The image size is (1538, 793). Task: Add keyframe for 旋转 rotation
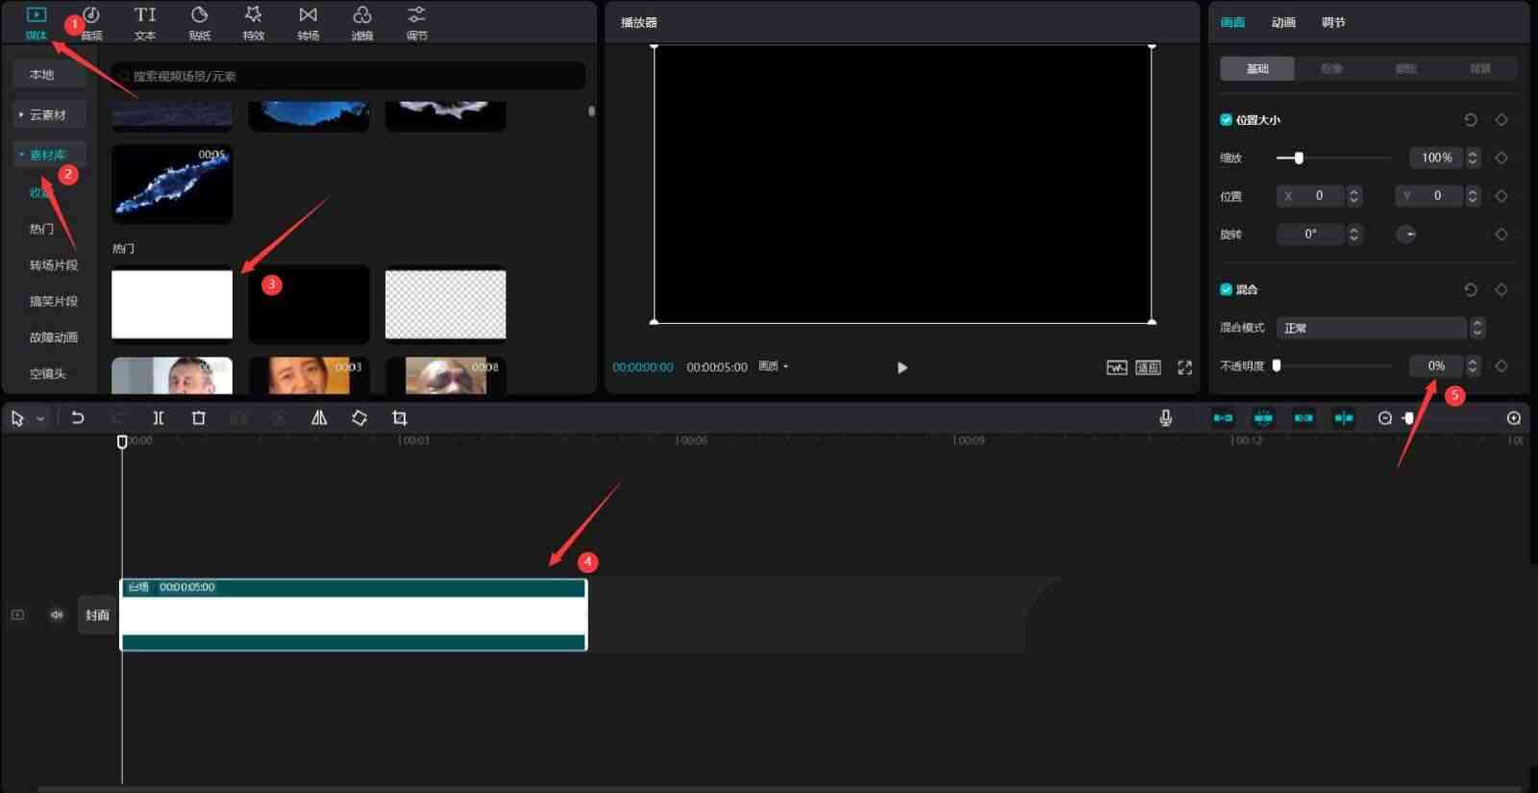tap(1501, 234)
